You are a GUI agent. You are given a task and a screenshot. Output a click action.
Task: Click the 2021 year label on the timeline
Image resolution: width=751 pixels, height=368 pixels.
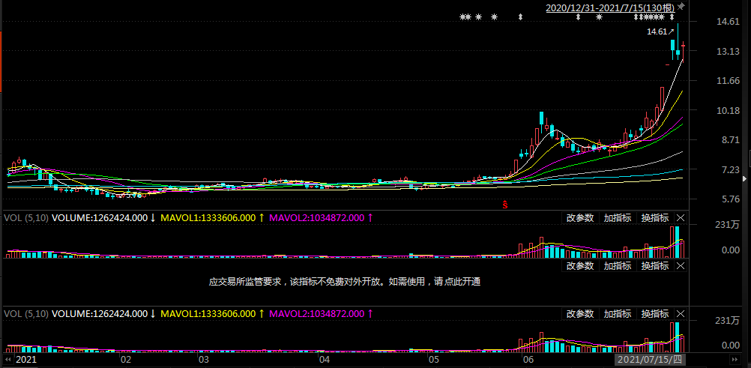point(26,359)
